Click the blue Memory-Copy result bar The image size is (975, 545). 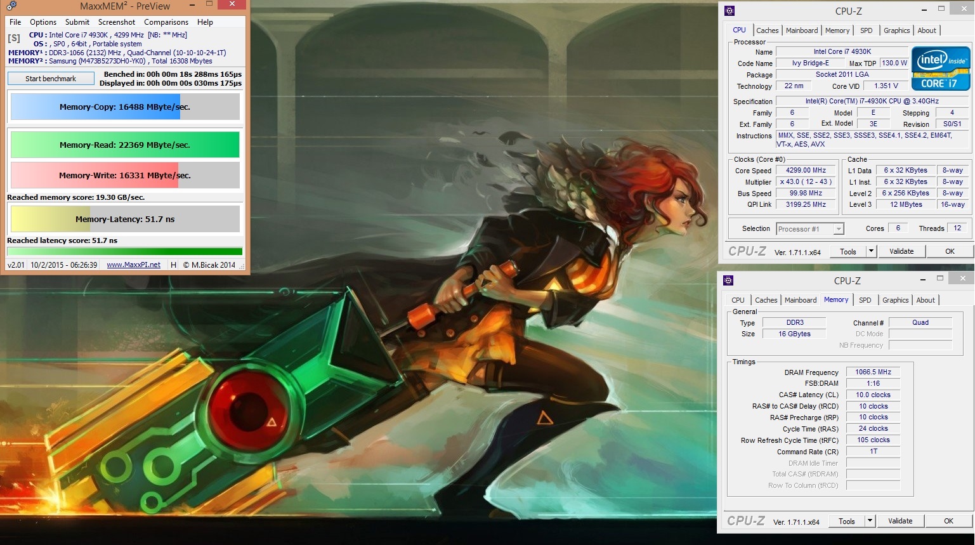pyautogui.click(x=125, y=107)
